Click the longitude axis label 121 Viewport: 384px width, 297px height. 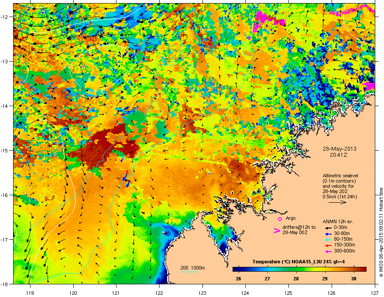pos(116,293)
